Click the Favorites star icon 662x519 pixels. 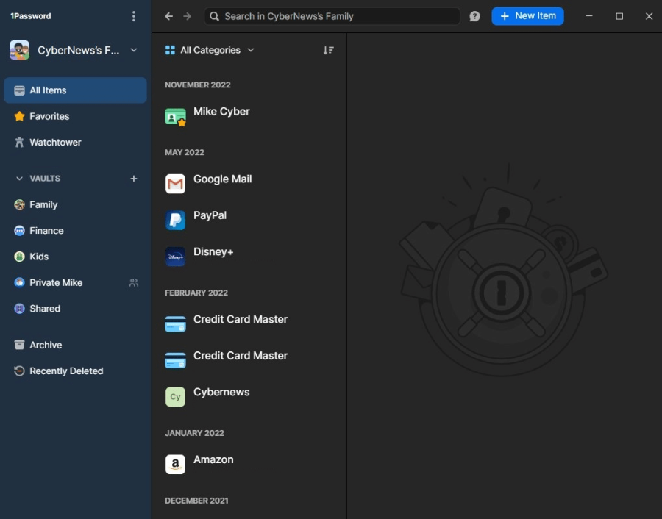pyautogui.click(x=19, y=116)
